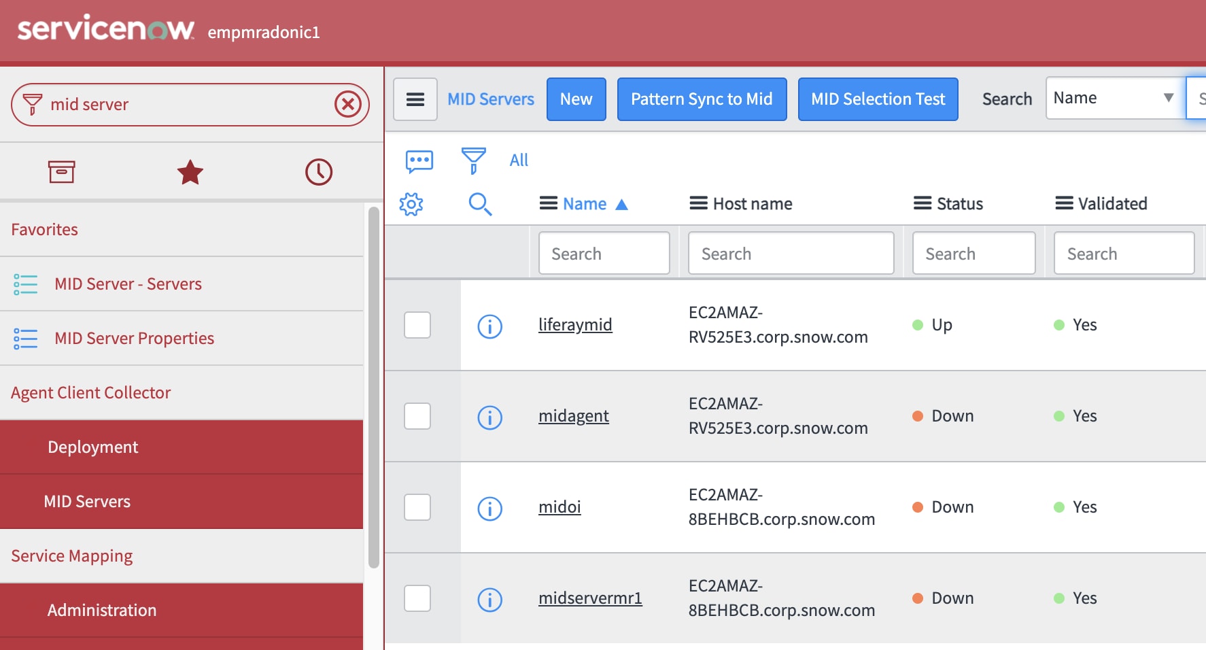Viewport: 1206px width, 650px height.
Task: Toggle the list filter funnel icon
Action: [474, 160]
